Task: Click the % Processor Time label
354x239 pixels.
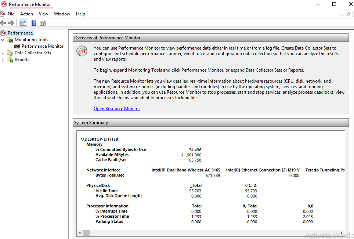Action: pos(112,217)
